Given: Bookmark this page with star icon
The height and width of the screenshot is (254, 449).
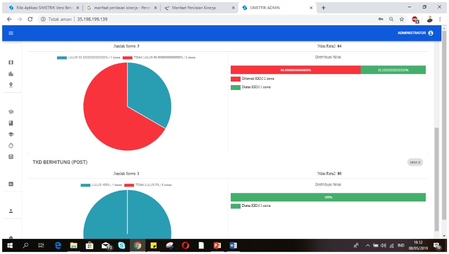Looking at the screenshot, I should 402,19.
